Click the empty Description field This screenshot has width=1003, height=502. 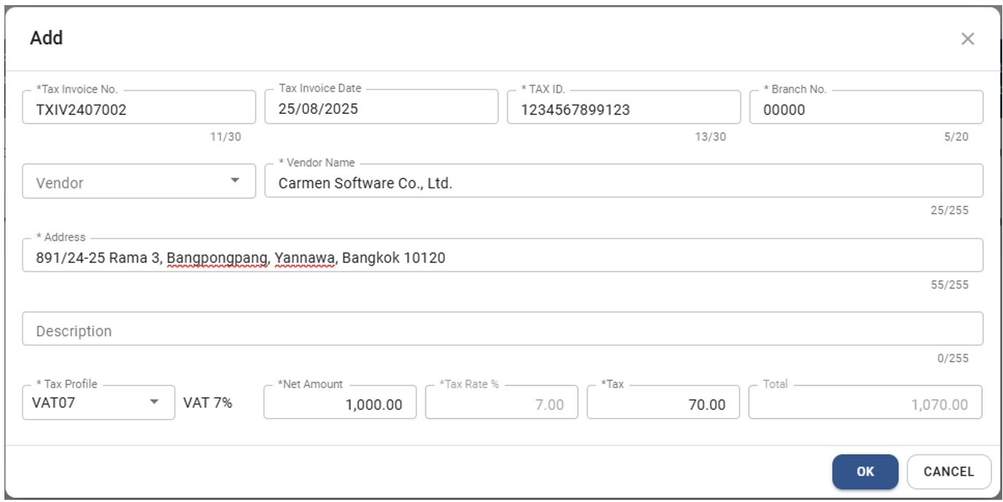[x=502, y=331]
